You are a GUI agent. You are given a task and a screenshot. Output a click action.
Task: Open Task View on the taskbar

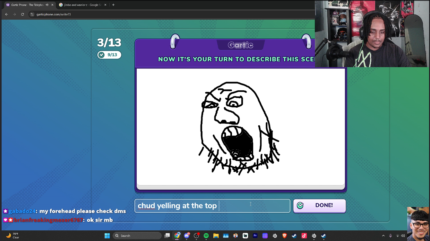click(167, 236)
